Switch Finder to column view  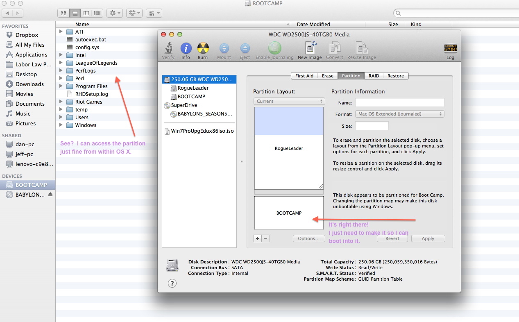point(86,13)
